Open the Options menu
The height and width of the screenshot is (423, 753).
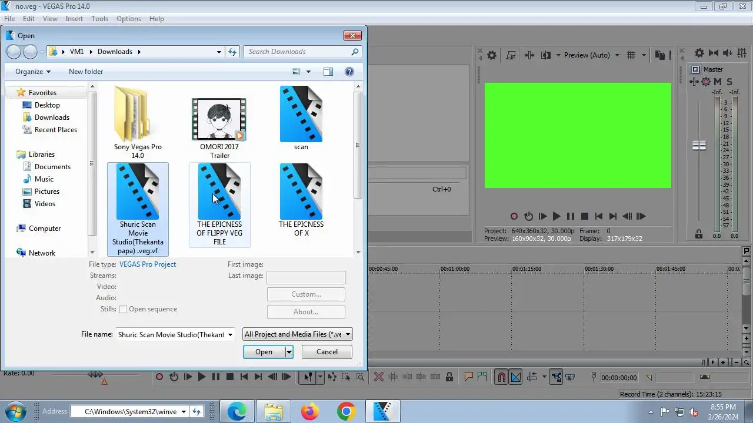click(128, 19)
